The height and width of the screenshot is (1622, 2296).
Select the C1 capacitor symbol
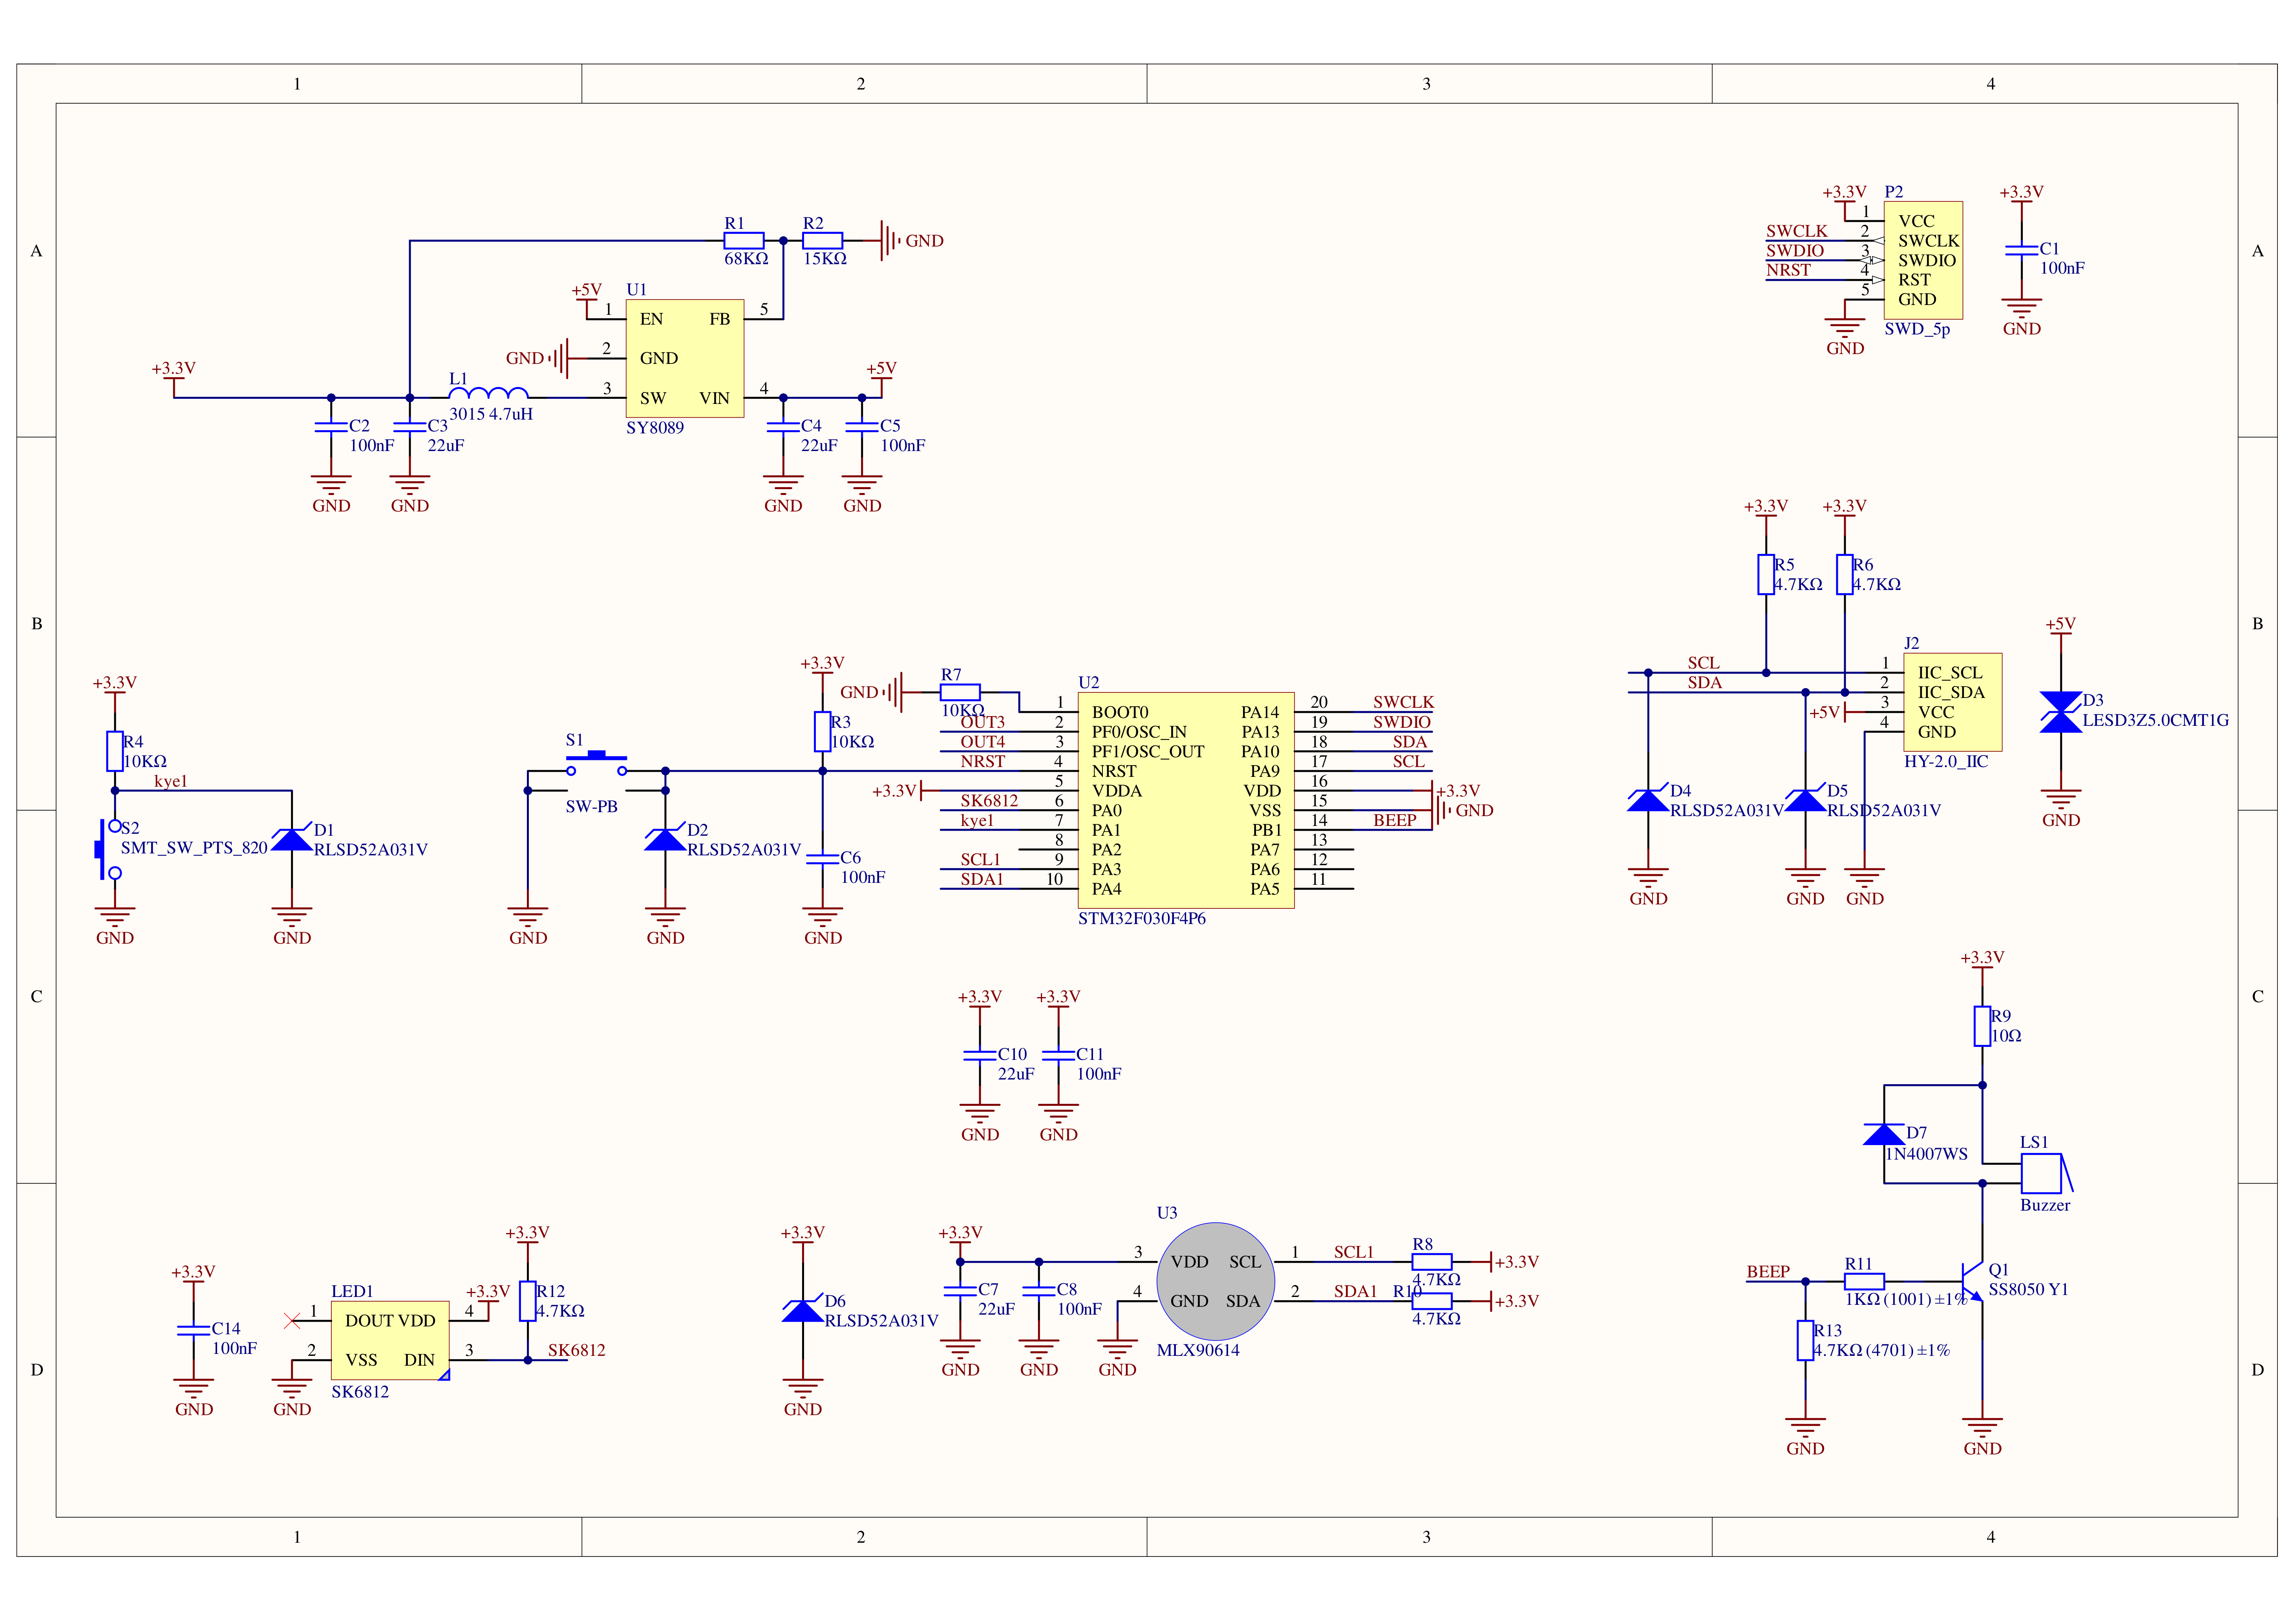click(2021, 250)
